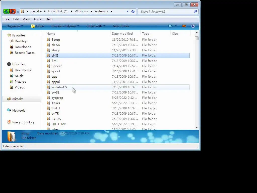The image size is (257, 193).
Task: Expand the arrow after Windows breadcrumb
Action: 91,11
